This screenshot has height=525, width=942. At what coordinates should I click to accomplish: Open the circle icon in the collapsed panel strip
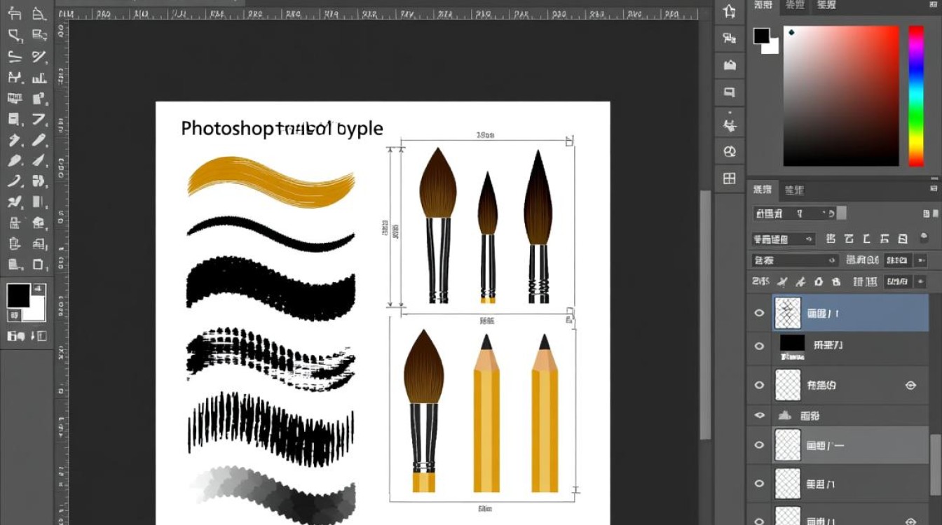730,151
